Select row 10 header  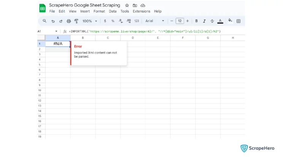pos(41,90)
